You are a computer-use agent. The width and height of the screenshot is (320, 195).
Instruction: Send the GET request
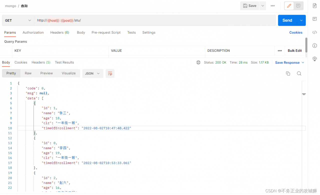pos(287,20)
